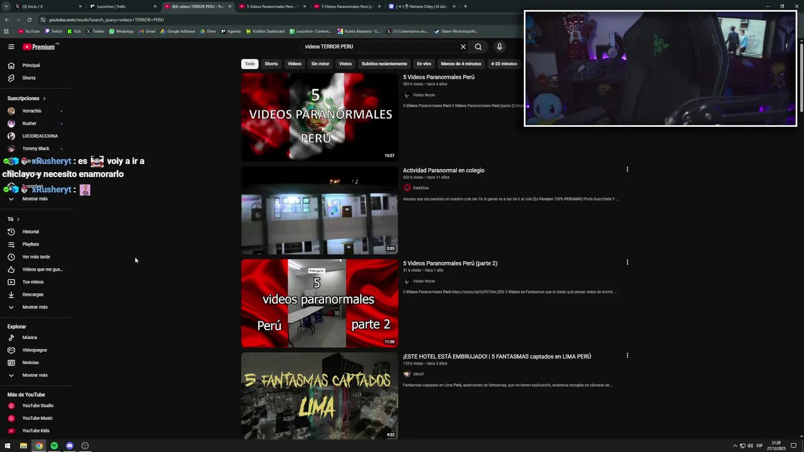The width and height of the screenshot is (804, 452).
Task: Open Noticias in Explorar section
Action: 31,363
